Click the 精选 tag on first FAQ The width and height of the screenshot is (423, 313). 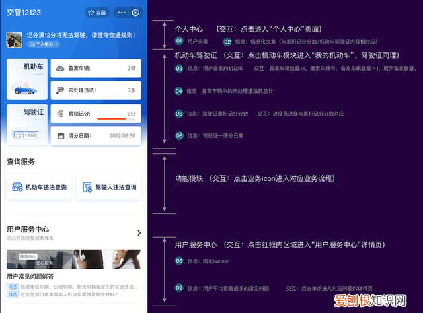pos(13,287)
